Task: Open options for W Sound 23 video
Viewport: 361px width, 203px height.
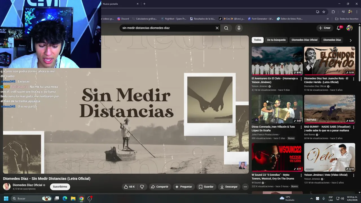Action: pos(301,176)
